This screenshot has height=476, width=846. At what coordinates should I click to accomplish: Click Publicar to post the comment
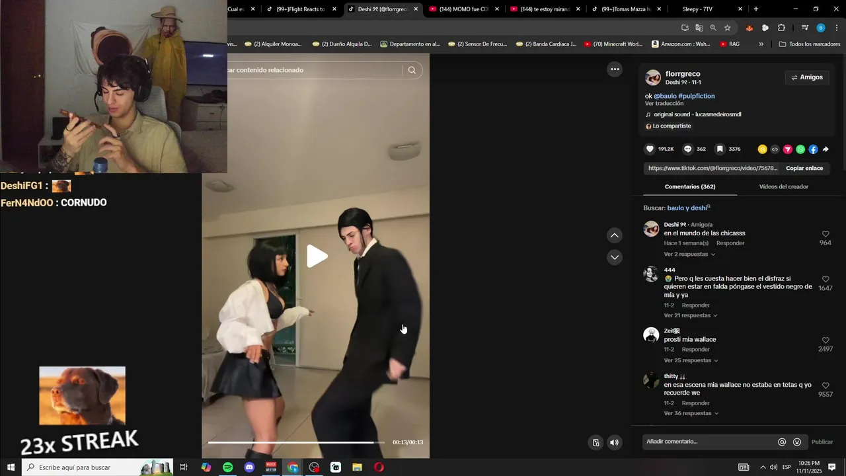click(822, 442)
